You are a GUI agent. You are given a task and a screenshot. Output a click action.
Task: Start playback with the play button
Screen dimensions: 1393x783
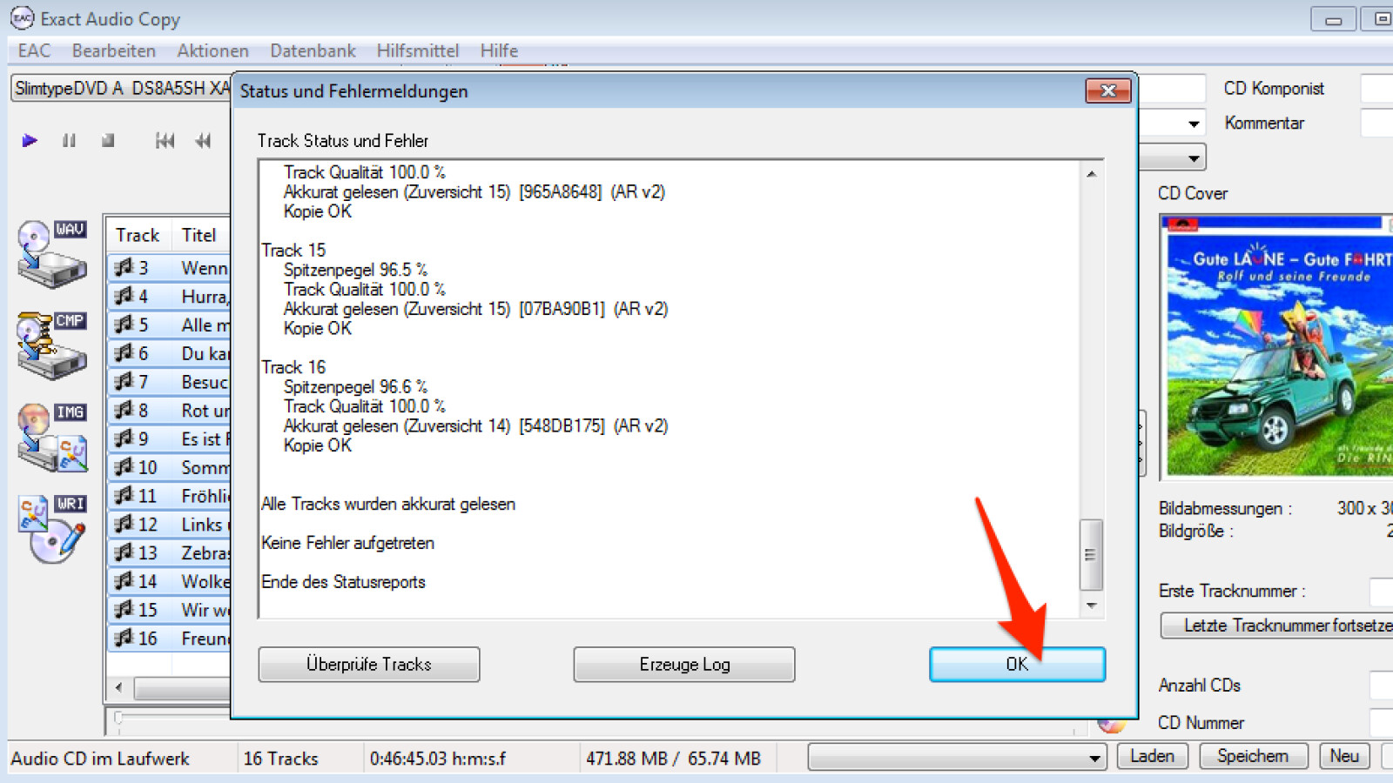click(x=30, y=140)
